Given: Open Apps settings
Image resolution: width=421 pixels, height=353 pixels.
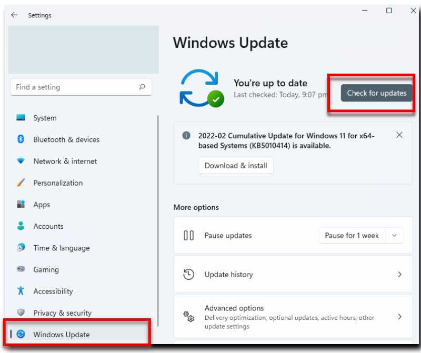Looking at the screenshot, I should point(42,205).
